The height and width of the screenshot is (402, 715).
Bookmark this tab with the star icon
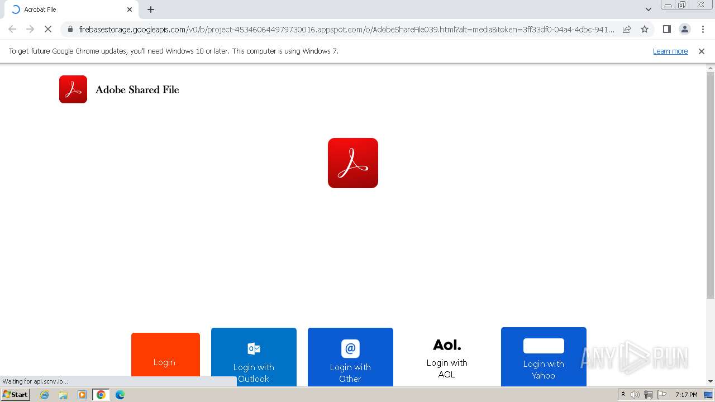point(645,29)
